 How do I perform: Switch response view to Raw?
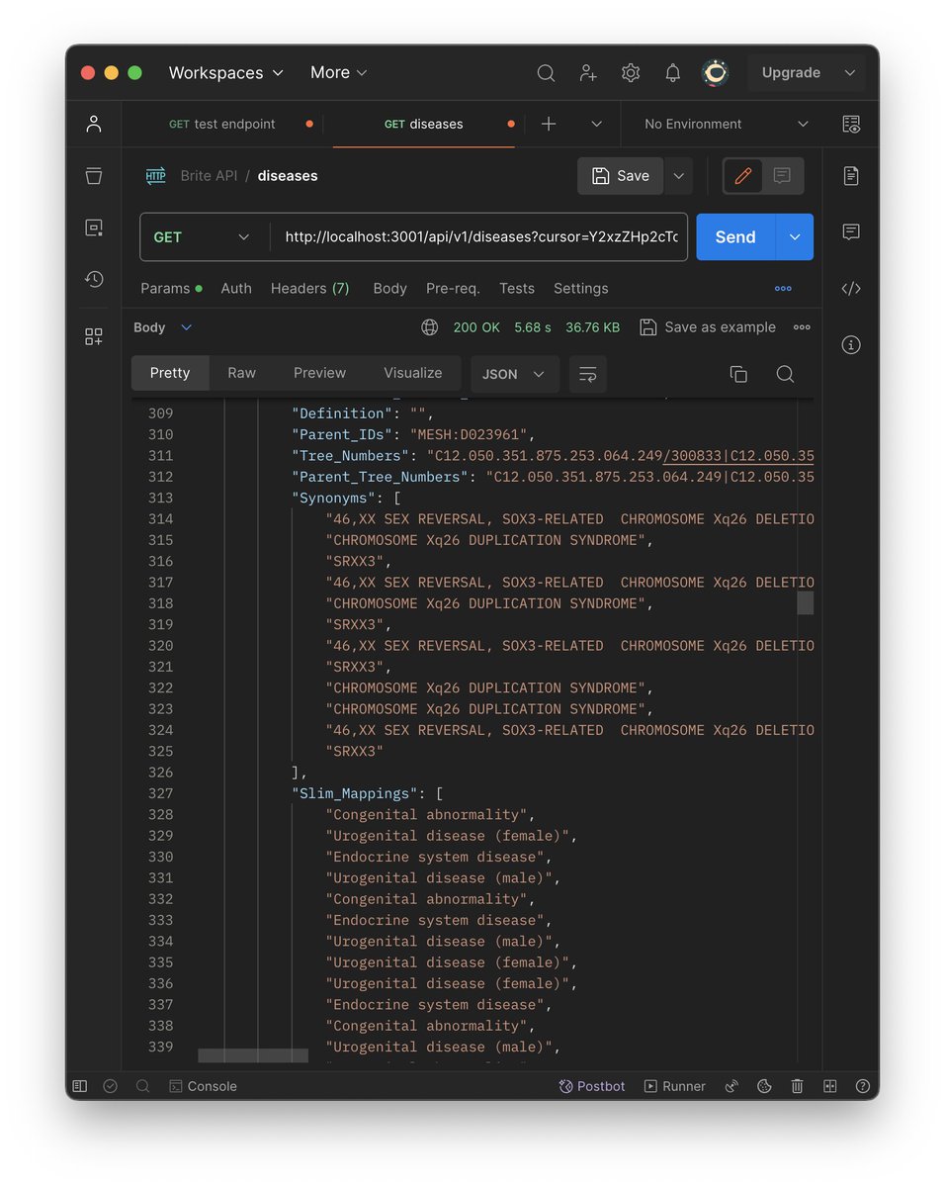[241, 373]
